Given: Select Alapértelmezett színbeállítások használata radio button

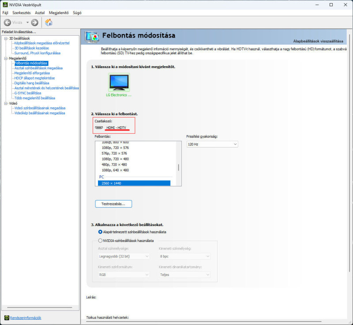Looking at the screenshot, I should coord(101,232).
